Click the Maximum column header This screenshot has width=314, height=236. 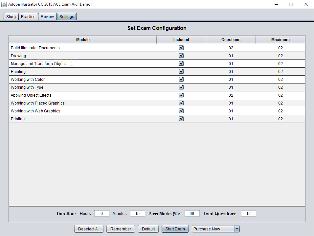click(x=280, y=40)
